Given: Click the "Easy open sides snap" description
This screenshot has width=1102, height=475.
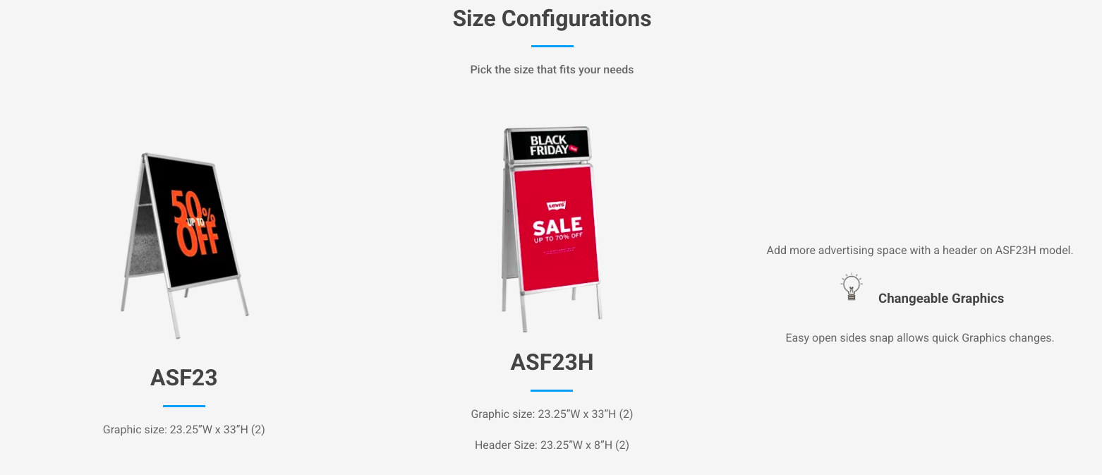Looking at the screenshot, I should pos(919,338).
